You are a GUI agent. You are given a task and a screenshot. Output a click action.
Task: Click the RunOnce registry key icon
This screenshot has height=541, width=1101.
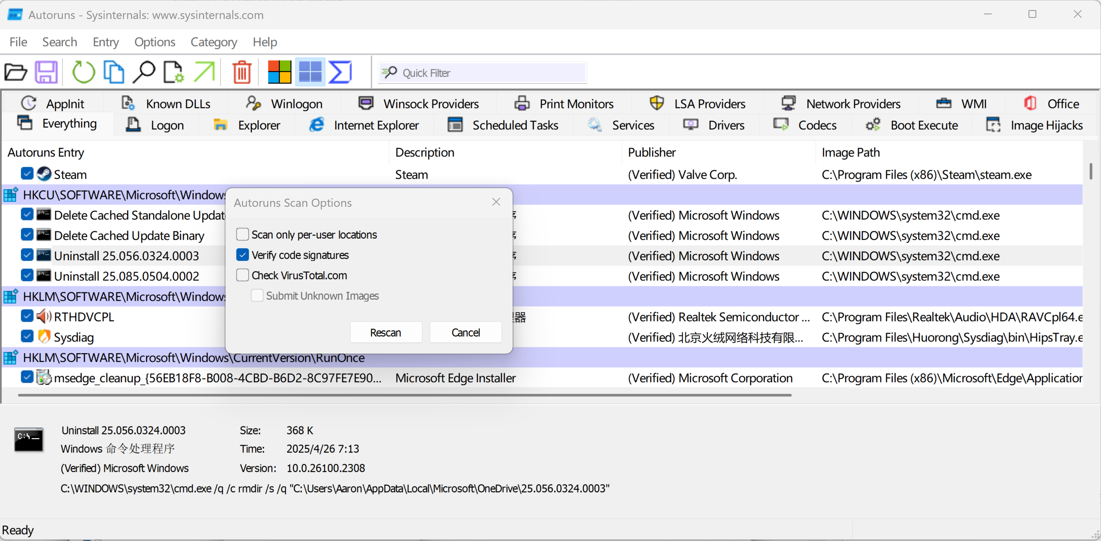pos(11,357)
